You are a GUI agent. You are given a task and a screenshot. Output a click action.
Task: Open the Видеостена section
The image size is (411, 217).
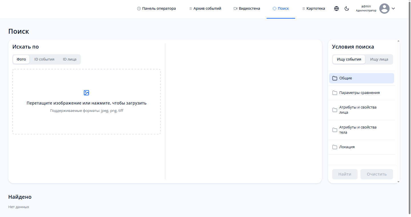click(247, 9)
